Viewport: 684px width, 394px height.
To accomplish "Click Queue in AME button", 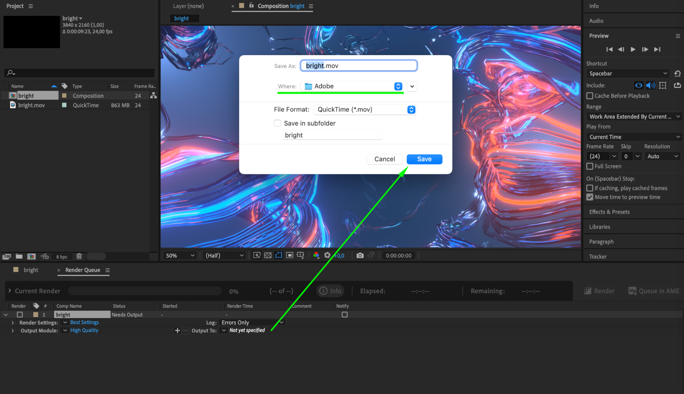I will pos(654,291).
